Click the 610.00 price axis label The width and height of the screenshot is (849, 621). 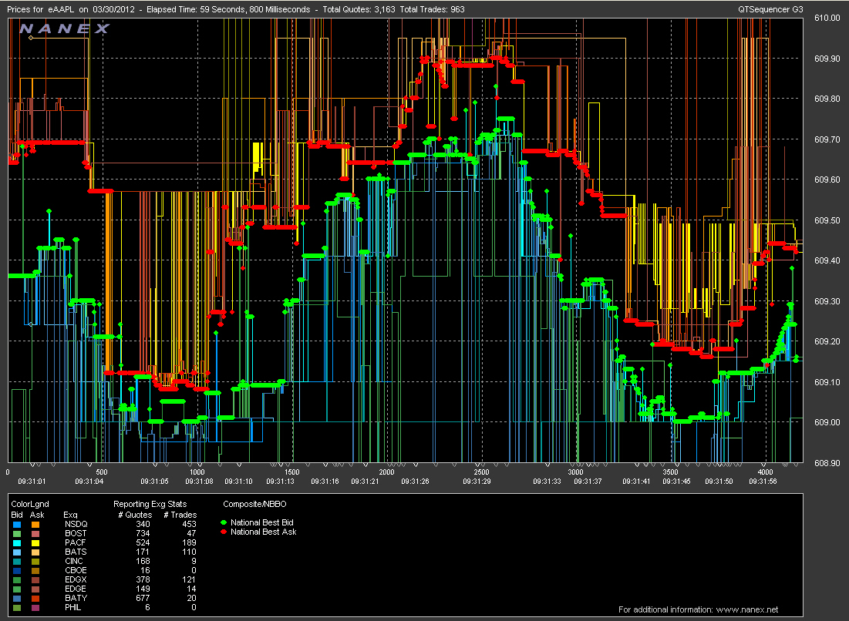point(827,18)
